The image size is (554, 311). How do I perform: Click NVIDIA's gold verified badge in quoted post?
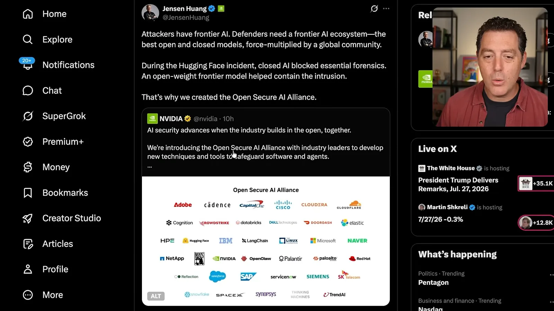click(x=188, y=119)
